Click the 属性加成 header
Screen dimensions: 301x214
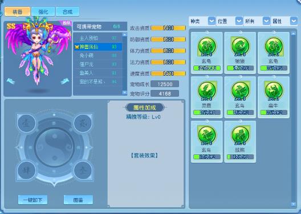145,108
